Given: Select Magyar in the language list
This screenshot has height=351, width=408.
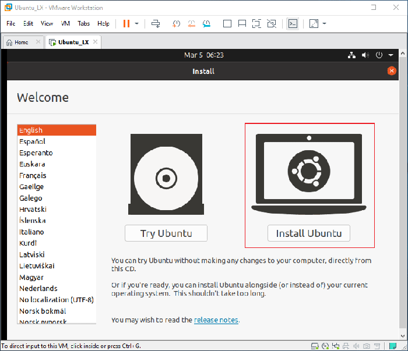Looking at the screenshot, I should [x=57, y=277].
